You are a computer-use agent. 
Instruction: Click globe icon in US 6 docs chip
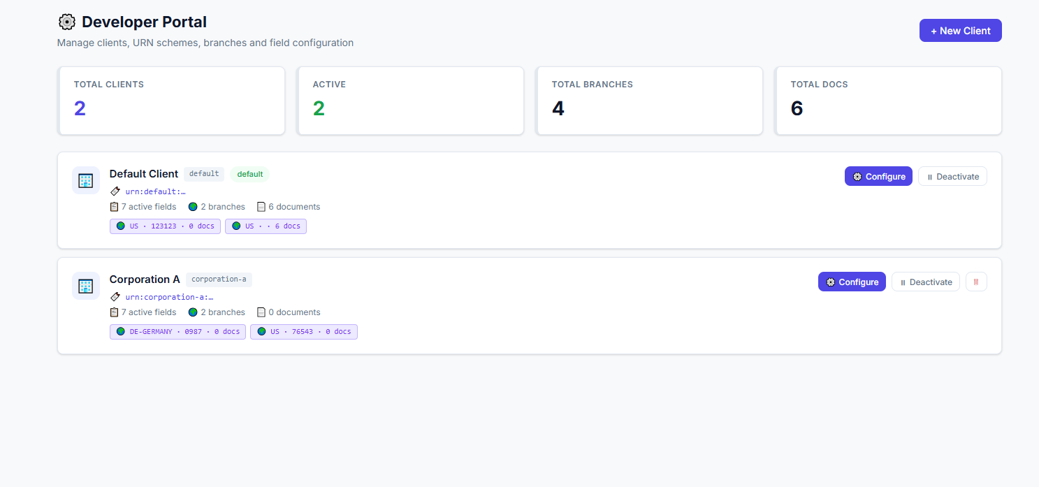coord(236,226)
